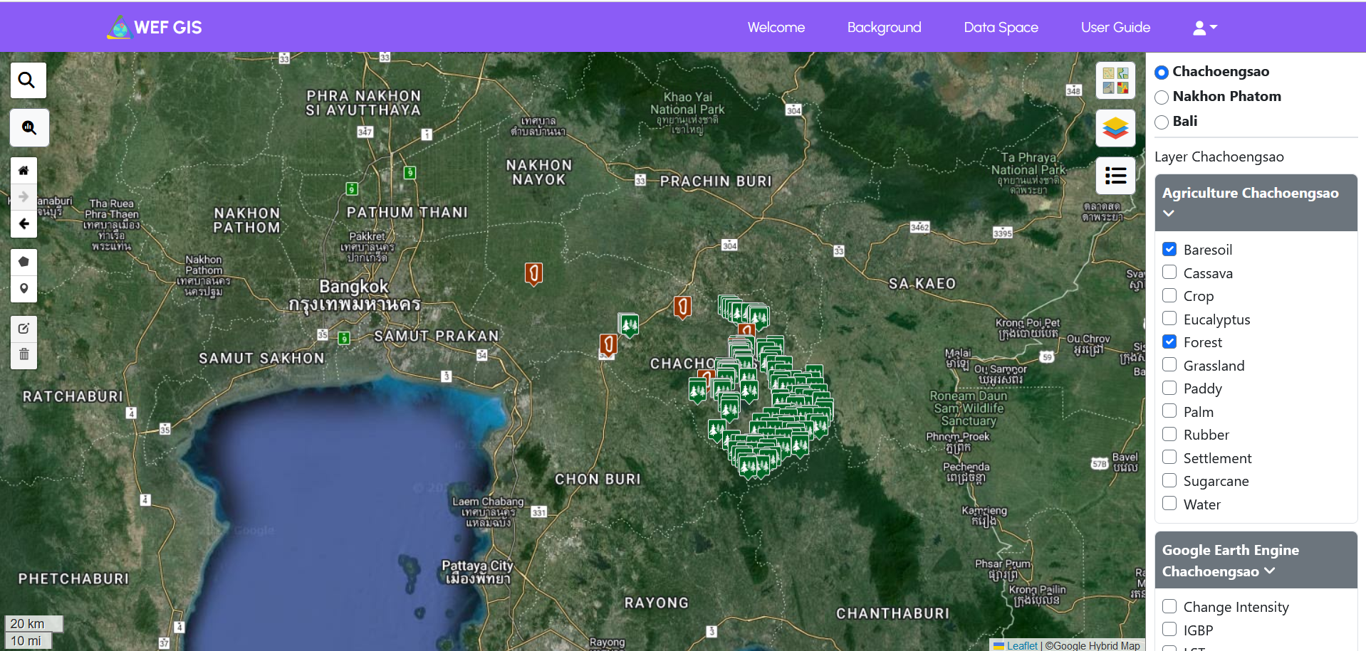This screenshot has height=651, width=1366.
Task: Open the User Guide menu item
Action: point(1115,28)
